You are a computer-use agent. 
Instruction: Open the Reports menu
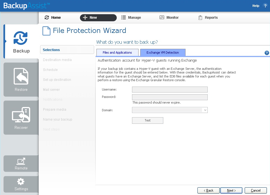point(211,18)
